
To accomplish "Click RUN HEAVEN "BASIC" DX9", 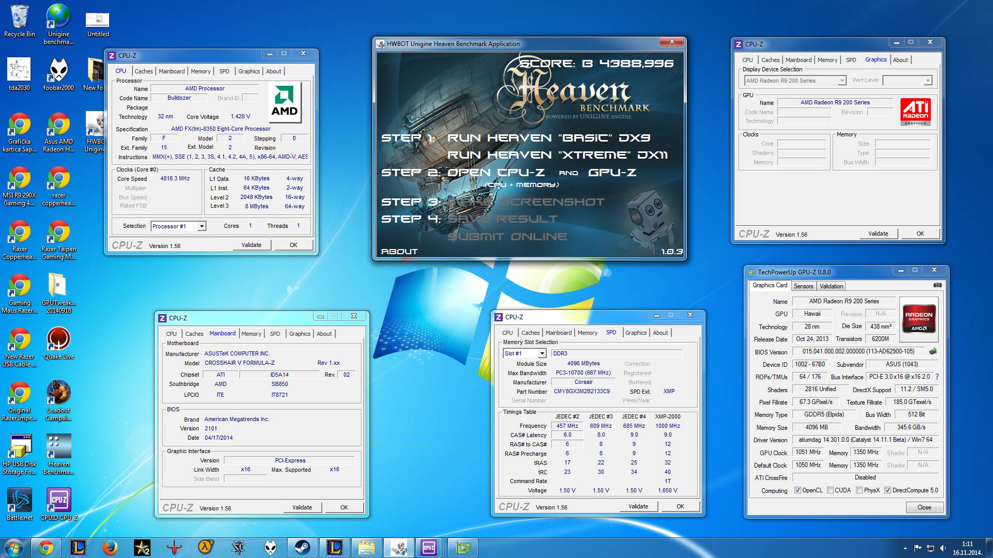I will [548, 138].
